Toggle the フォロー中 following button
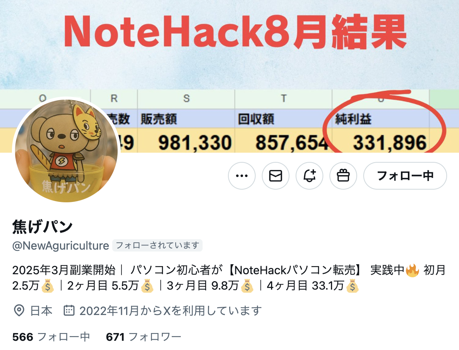Screen dimensions: 459x350 point(405,176)
